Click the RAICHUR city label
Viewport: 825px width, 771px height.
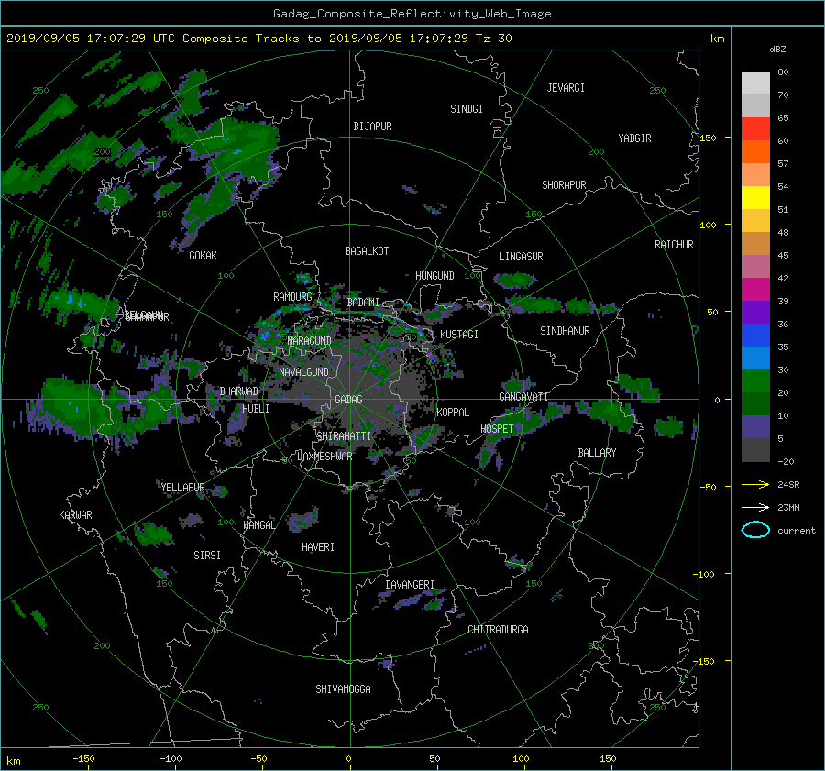[674, 245]
